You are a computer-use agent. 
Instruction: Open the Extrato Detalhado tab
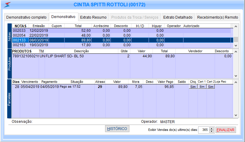[178, 17]
